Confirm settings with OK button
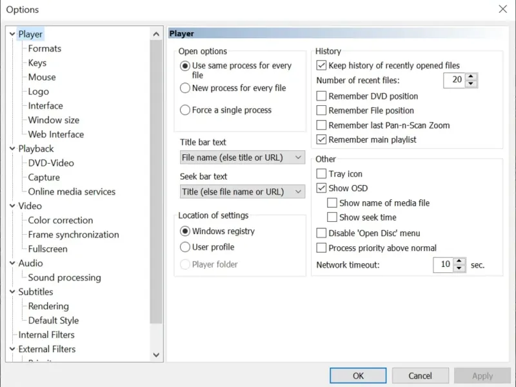This screenshot has height=387, width=516. click(x=358, y=376)
